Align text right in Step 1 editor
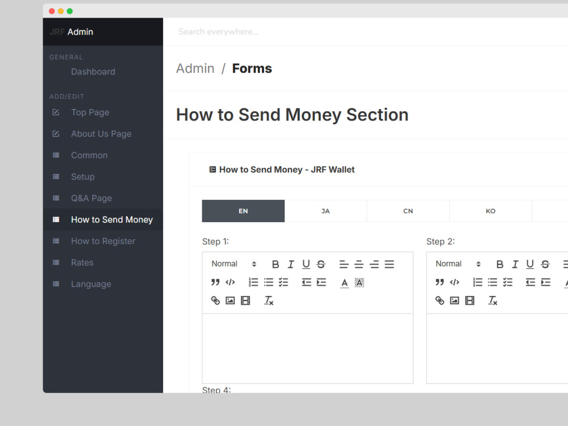 [374, 264]
